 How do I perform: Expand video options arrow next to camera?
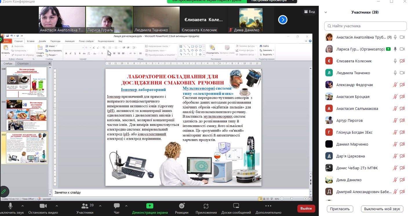click(x=57, y=206)
